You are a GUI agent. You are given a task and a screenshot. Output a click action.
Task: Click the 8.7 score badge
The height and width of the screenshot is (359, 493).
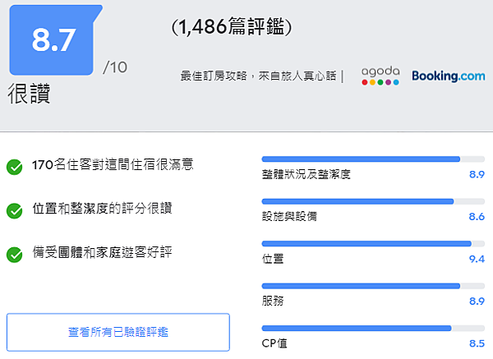pos(55,40)
